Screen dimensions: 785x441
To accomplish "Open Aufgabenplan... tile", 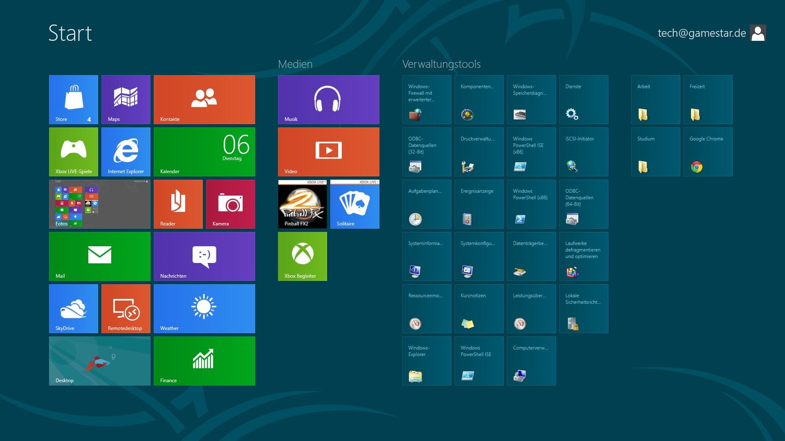I will [x=427, y=204].
